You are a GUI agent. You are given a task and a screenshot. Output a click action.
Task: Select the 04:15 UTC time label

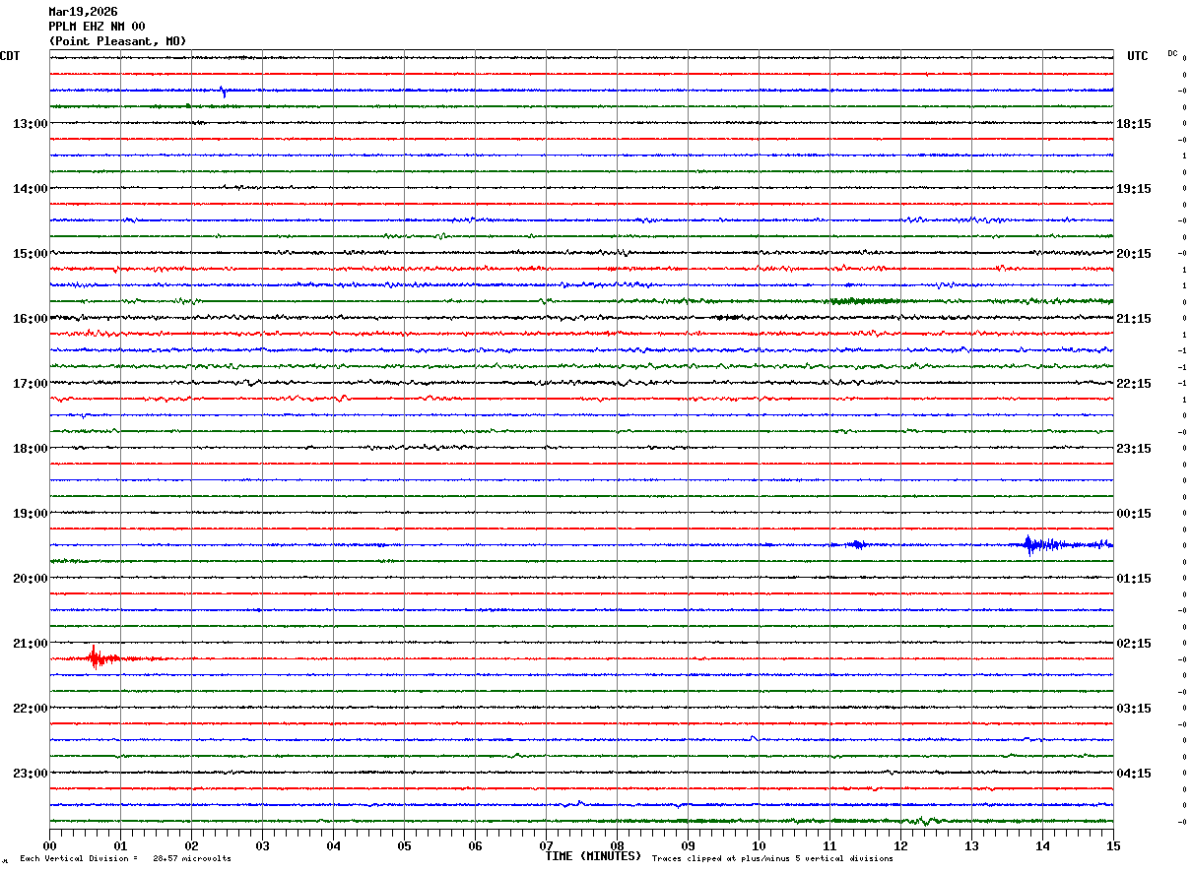(x=1134, y=774)
